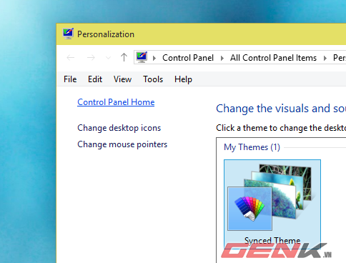The height and width of the screenshot is (263, 346).
Task: Open the File menu
Action: tap(70, 79)
